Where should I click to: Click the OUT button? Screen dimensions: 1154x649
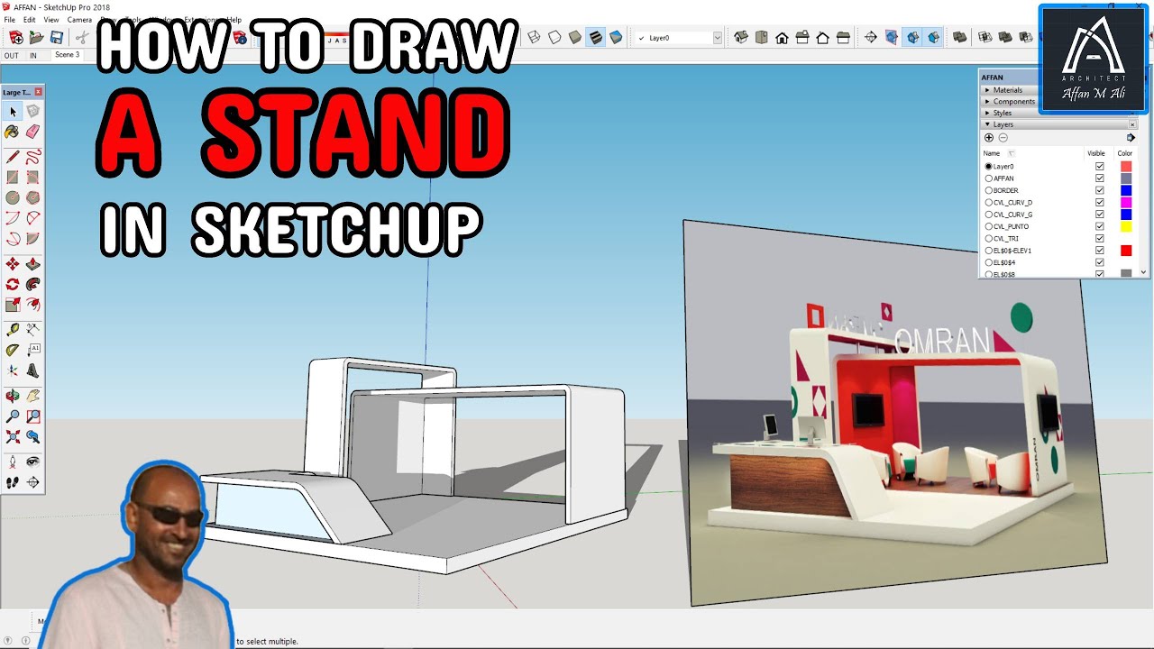coord(11,56)
